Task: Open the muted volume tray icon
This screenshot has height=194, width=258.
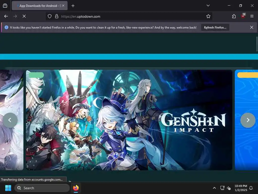Action: coord(229,188)
